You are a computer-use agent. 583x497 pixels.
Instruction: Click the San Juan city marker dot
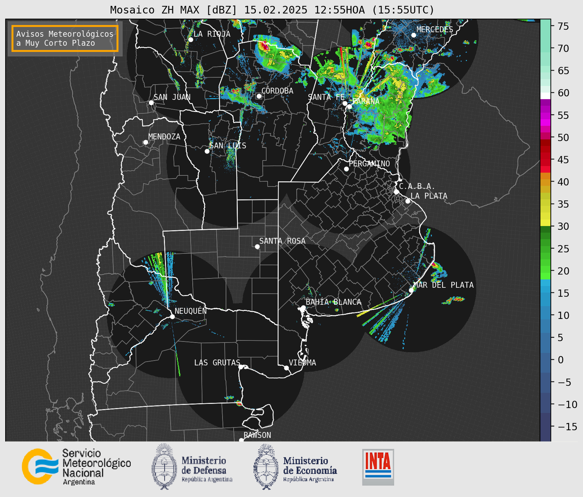151,103
